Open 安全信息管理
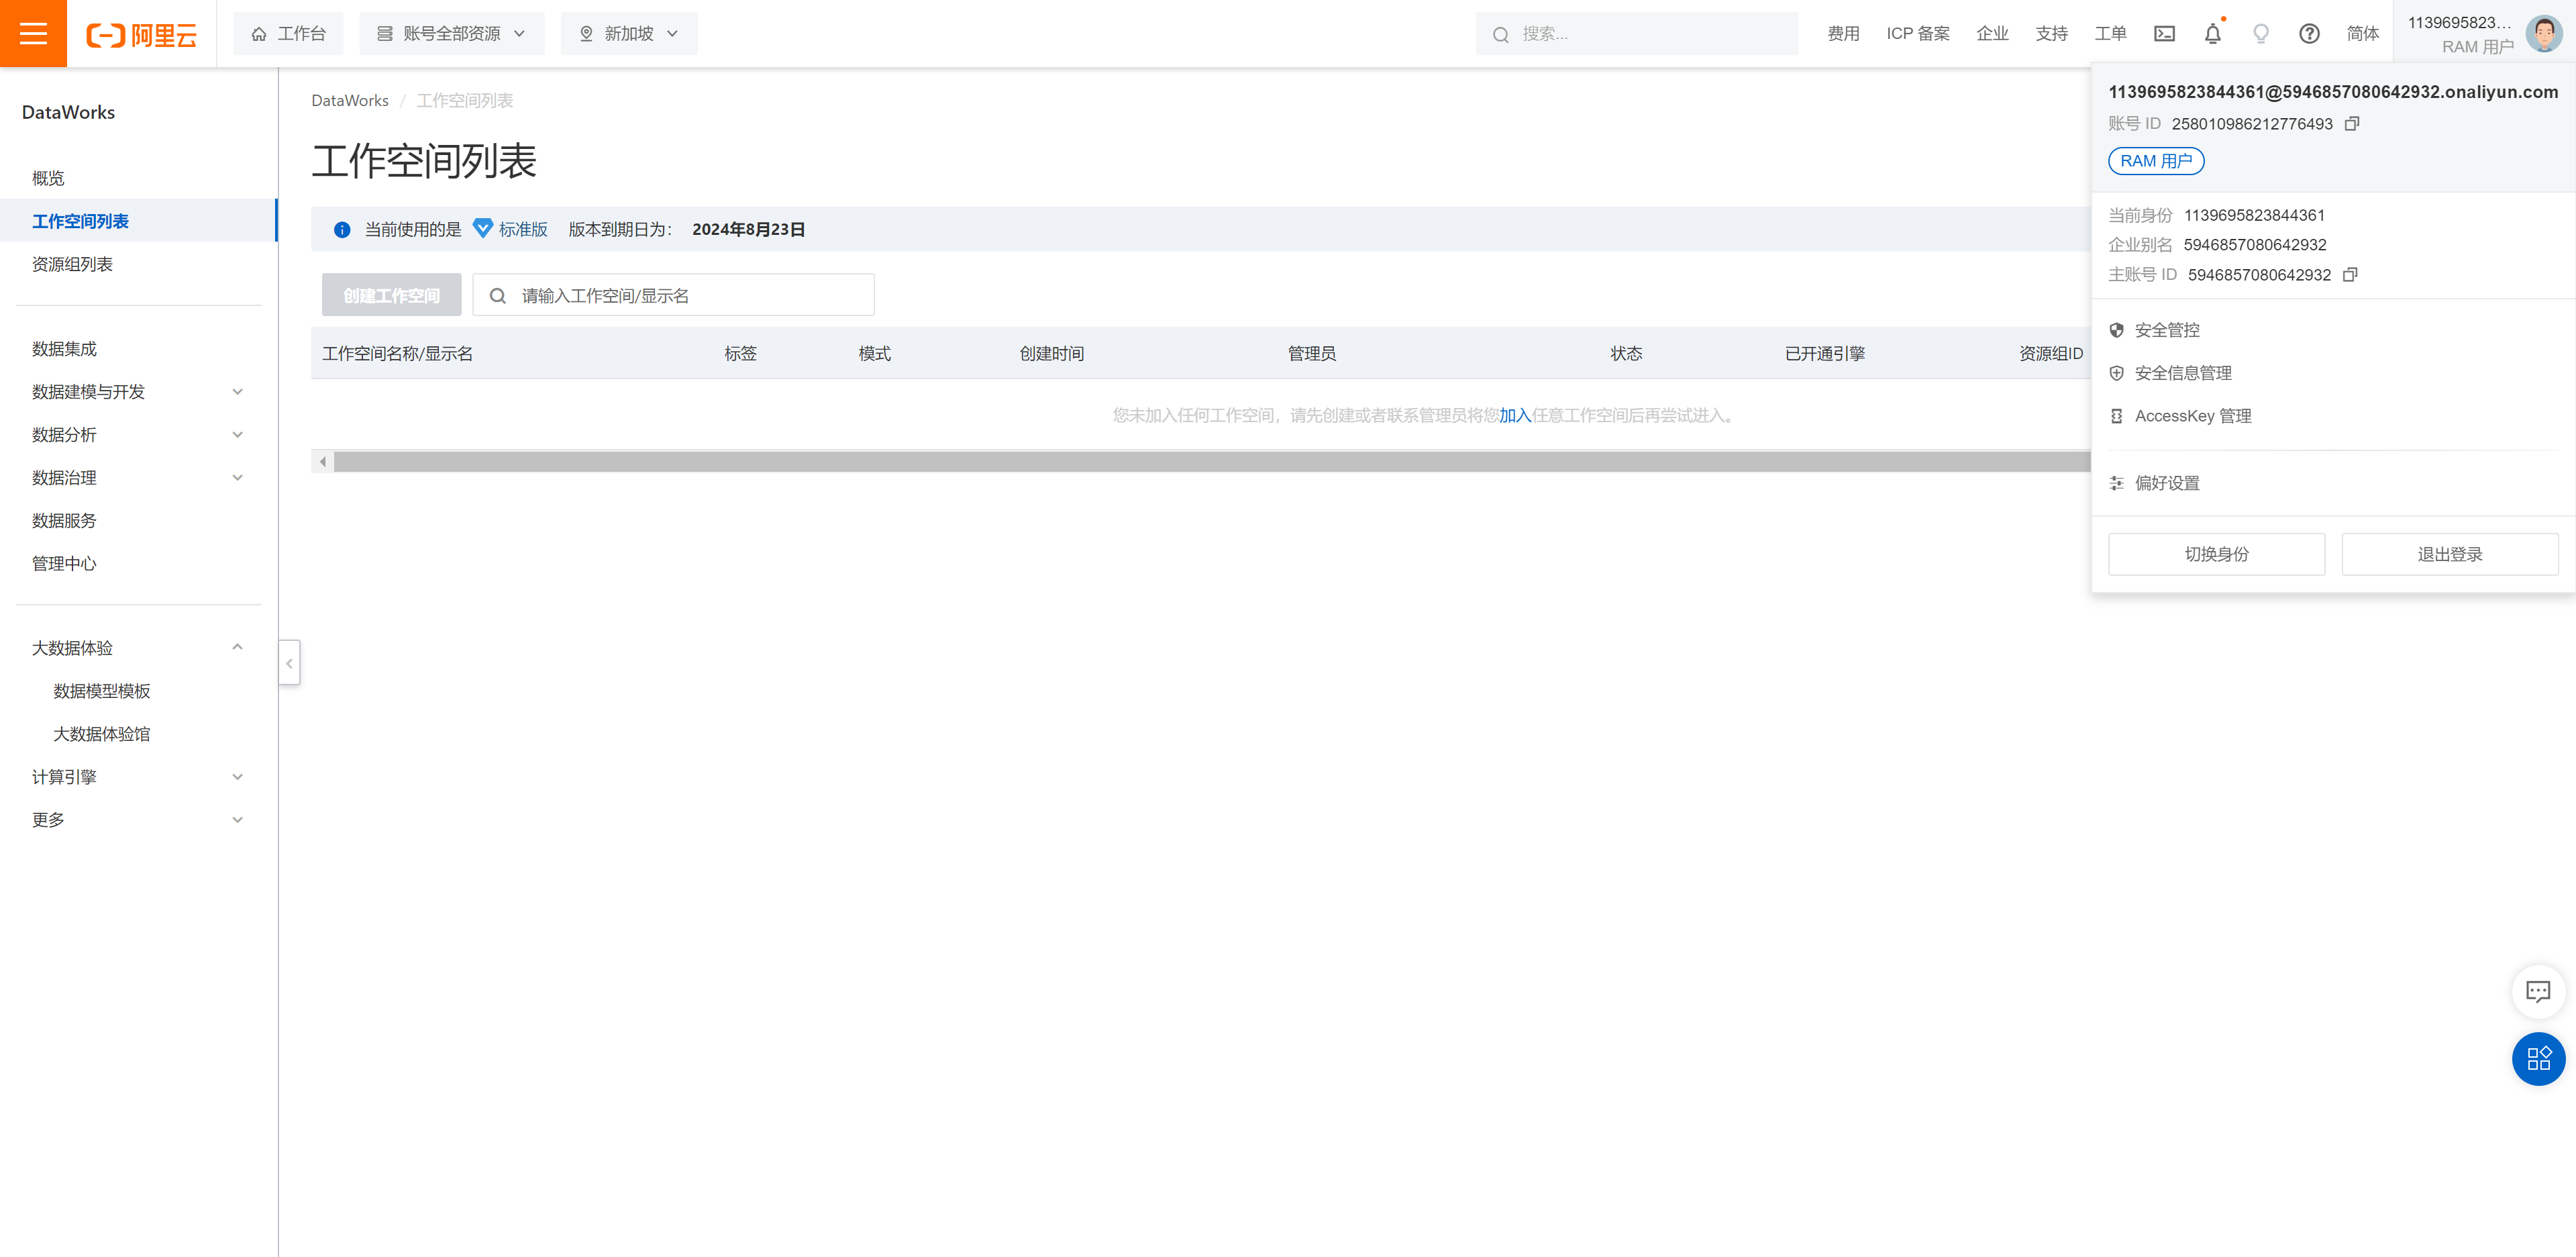Screen dimensions: 2576x1257 point(2182,374)
